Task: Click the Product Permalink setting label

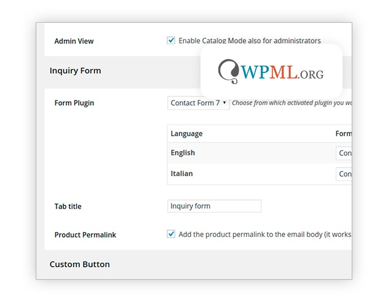Action: [x=85, y=234]
